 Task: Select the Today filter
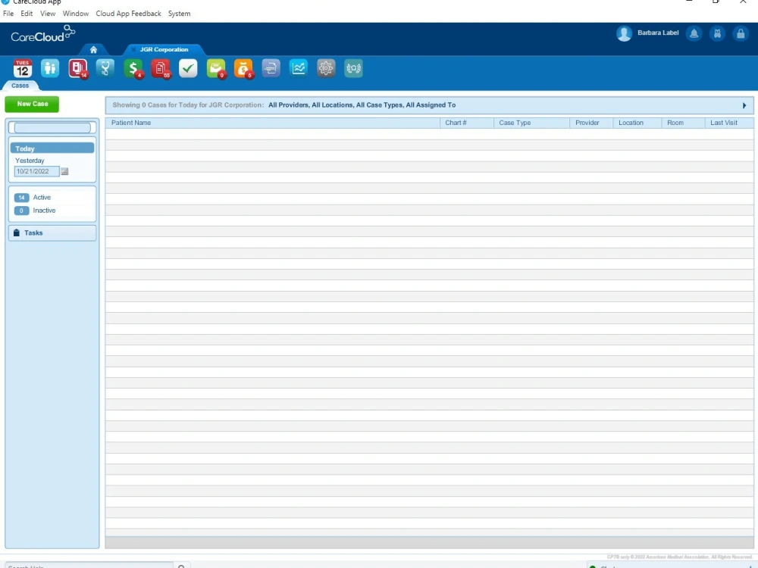52,148
